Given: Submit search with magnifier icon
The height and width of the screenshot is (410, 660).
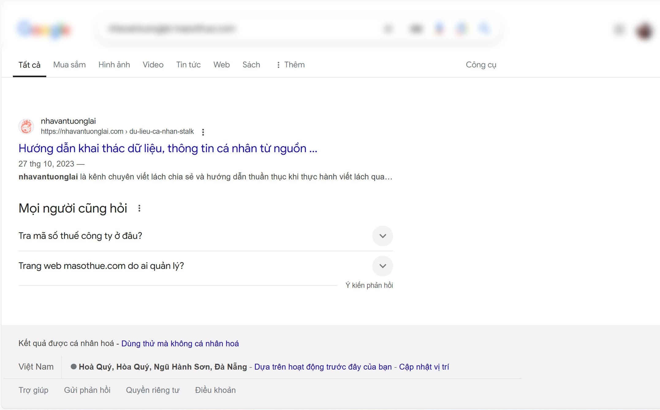Looking at the screenshot, I should click(484, 28).
